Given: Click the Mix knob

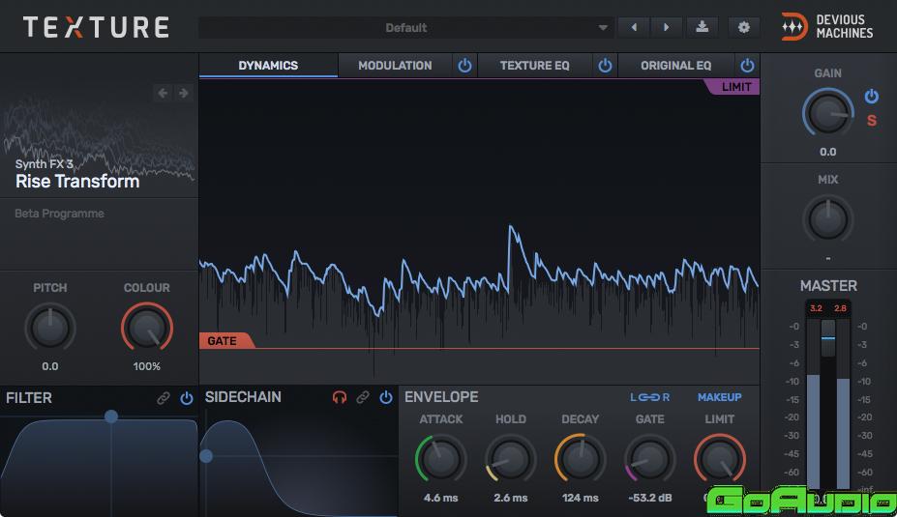Looking at the screenshot, I should pyautogui.click(x=827, y=218).
